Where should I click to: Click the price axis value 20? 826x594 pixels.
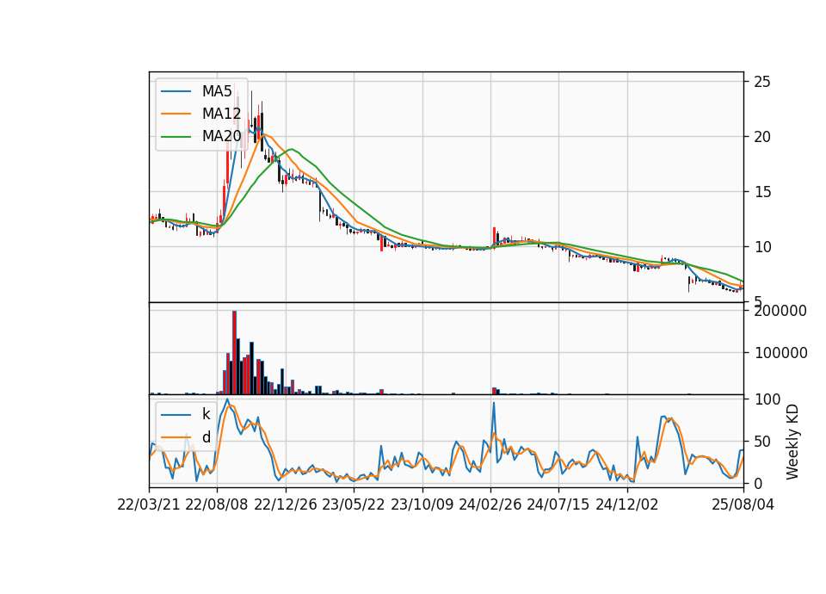(762, 137)
